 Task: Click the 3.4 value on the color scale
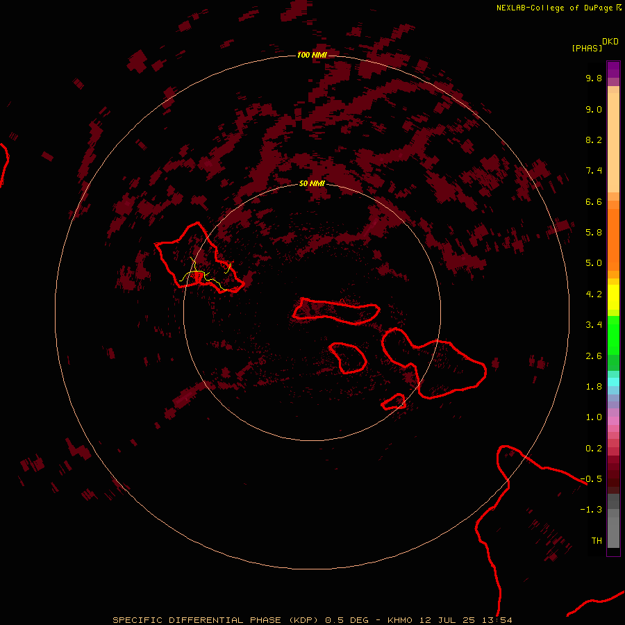594,325
